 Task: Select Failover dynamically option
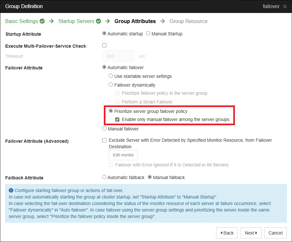coord(111,85)
